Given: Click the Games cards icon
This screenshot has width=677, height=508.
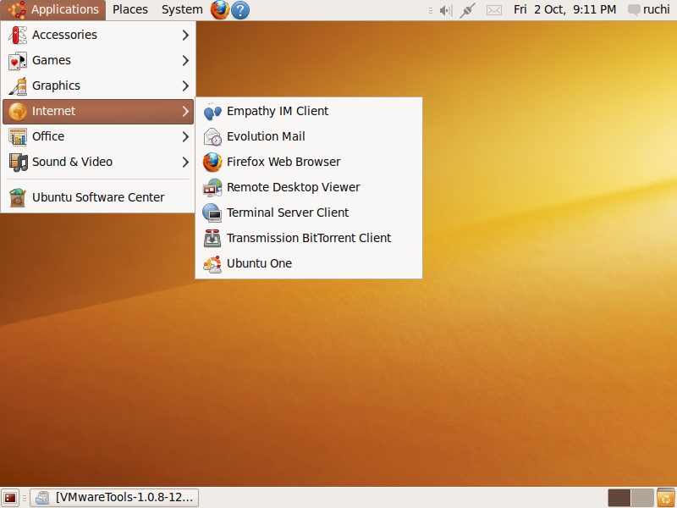Looking at the screenshot, I should point(18,60).
